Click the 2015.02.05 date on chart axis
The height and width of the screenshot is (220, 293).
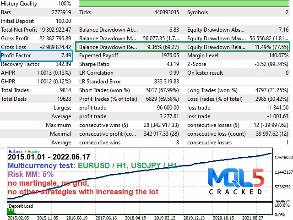[x=18, y=217]
